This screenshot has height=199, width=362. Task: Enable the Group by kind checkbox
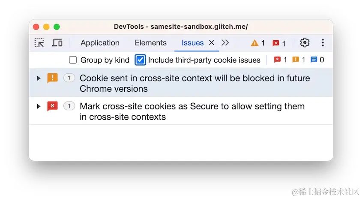coord(73,60)
